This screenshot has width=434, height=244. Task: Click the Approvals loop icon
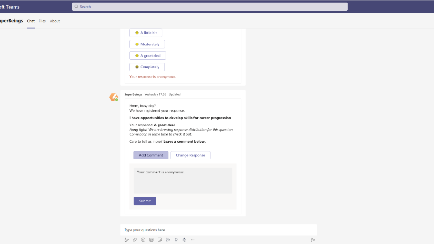pyautogui.click(x=184, y=240)
